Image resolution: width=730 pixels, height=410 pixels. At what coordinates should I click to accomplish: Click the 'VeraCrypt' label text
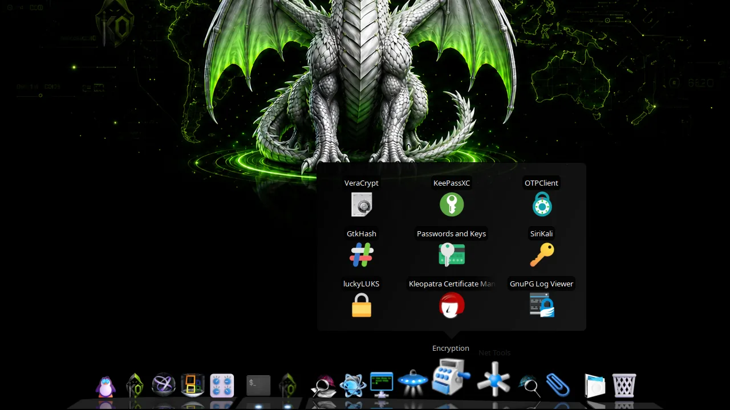tap(362, 183)
